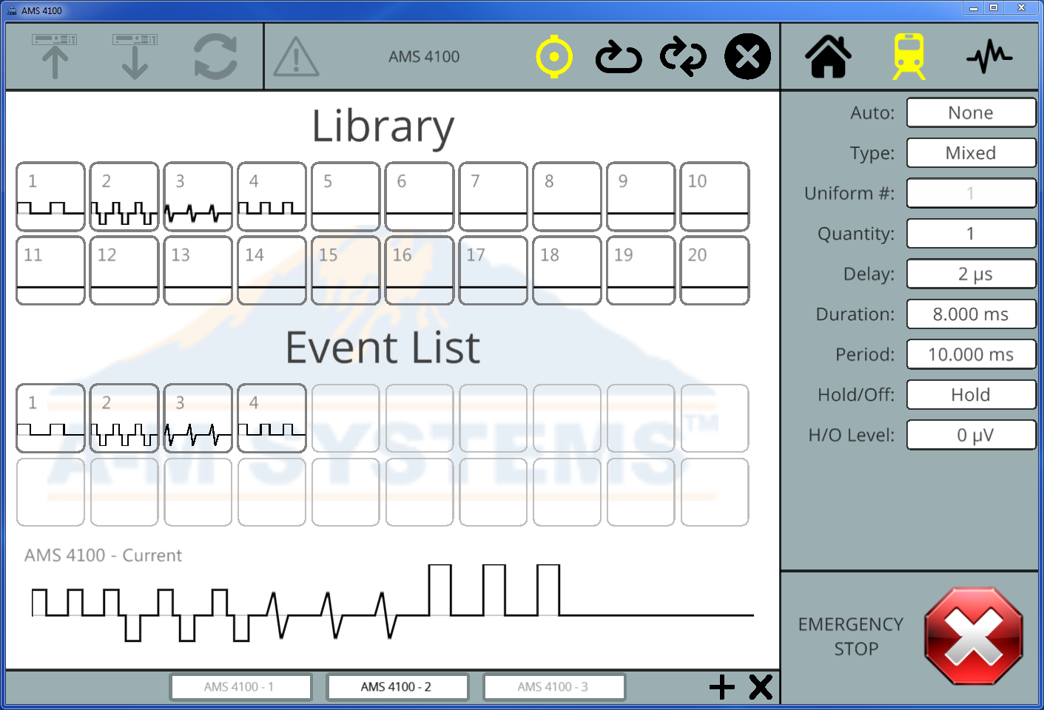Open the Type field showing Mixed
The width and height of the screenshot is (1044, 710).
971,153
